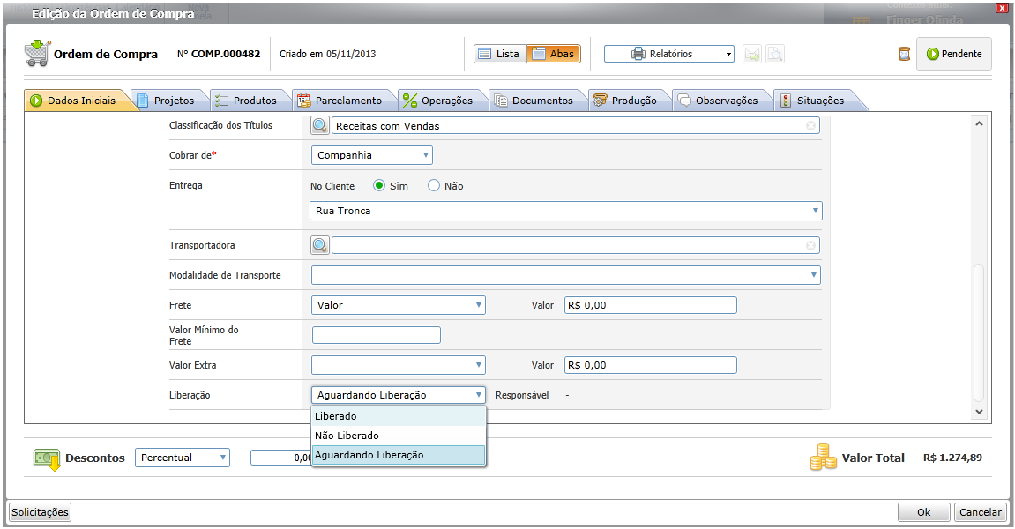Click the scroll up arrow of the form
Screen dimensions: 1015x529
979,123
